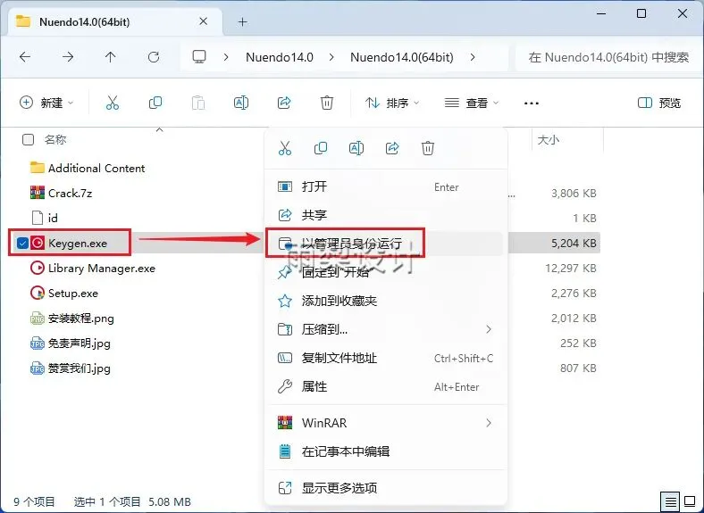The width and height of the screenshot is (704, 513).
Task: Select 显示更多选项 from the context menu
Action: pyautogui.click(x=385, y=488)
